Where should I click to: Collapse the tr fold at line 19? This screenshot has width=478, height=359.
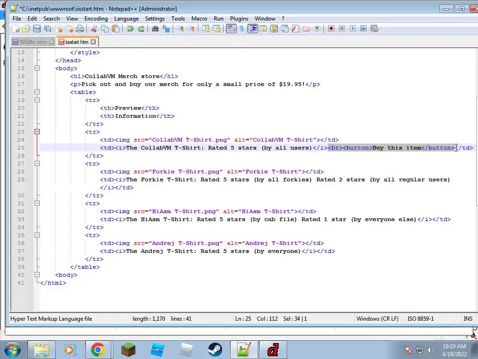pyautogui.click(x=37, y=100)
